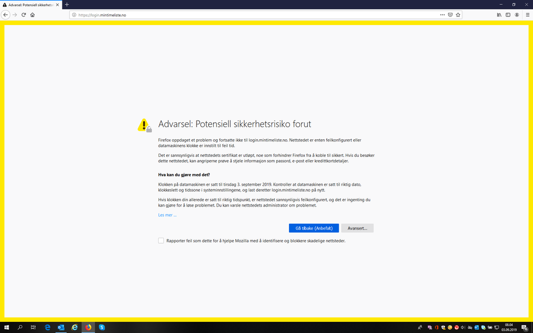The height and width of the screenshot is (333, 533).
Task: Open the Firefox account icon
Action: (x=516, y=15)
